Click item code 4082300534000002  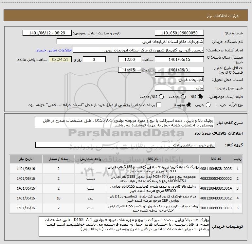(x=216, y=178)
